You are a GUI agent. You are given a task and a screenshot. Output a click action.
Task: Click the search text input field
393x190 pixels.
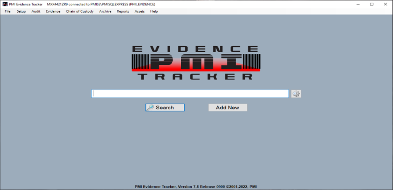click(x=190, y=94)
